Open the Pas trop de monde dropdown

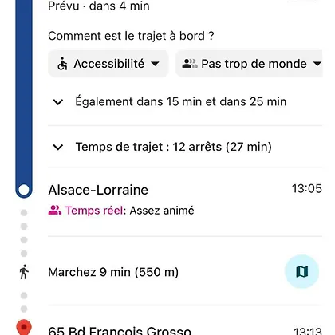(249, 64)
